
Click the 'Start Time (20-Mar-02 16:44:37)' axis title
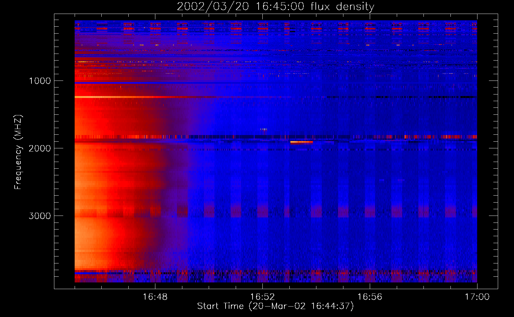coord(275,306)
